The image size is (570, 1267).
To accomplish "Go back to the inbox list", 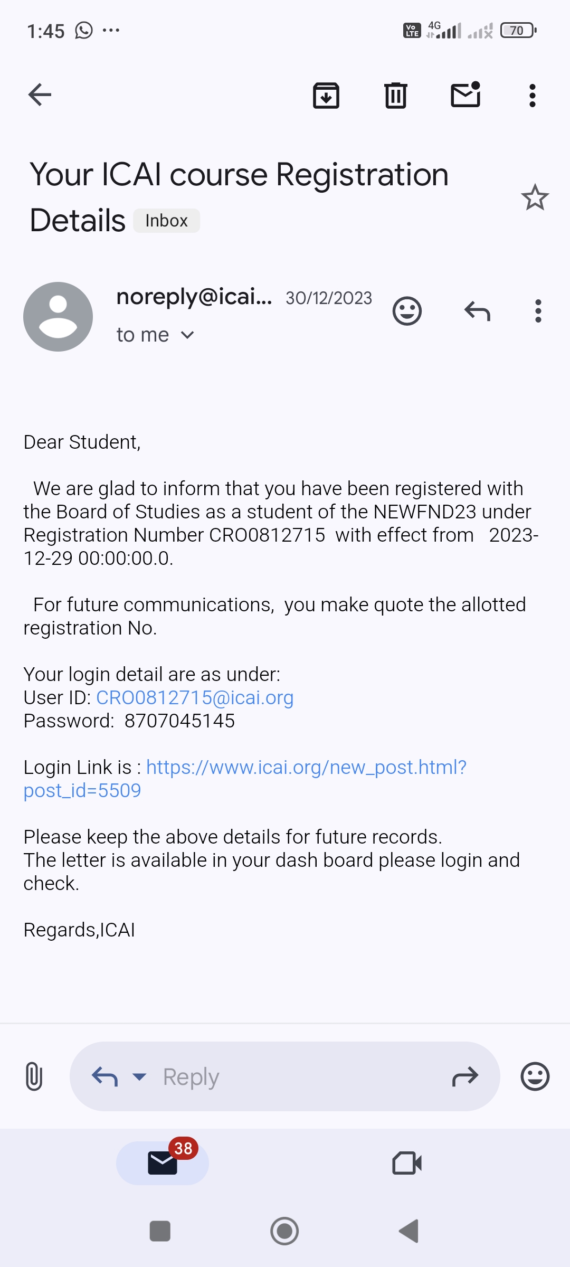I will [x=40, y=96].
